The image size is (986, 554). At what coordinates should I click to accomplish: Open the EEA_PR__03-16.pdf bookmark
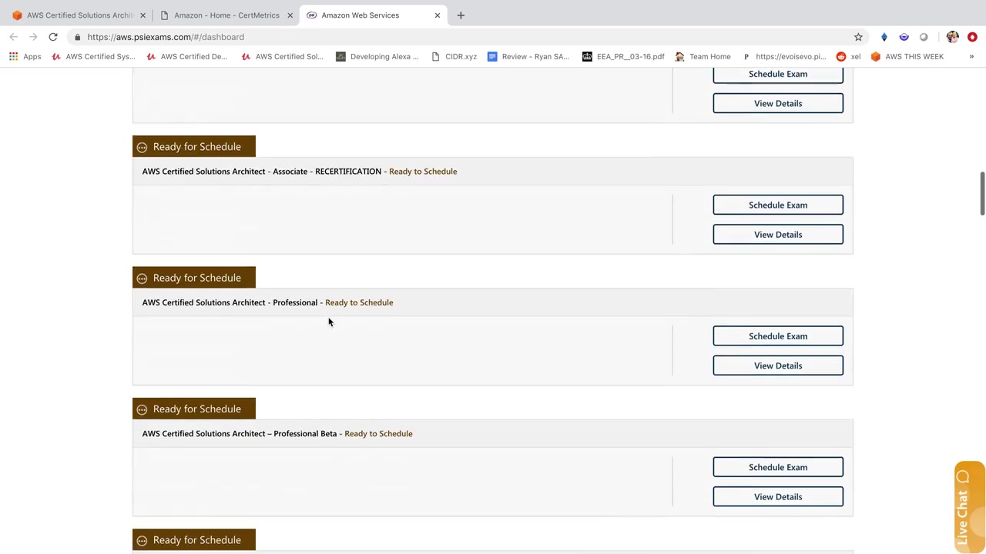(x=623, y=56)
